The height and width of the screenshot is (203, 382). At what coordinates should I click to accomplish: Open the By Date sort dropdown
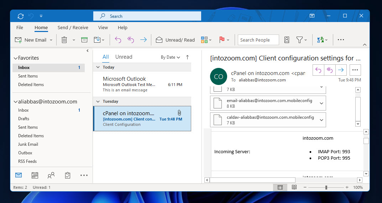pyautogui.click(x=170, y=57)
